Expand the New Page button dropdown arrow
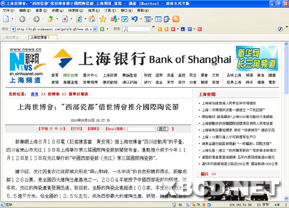 tap(13, 19)
